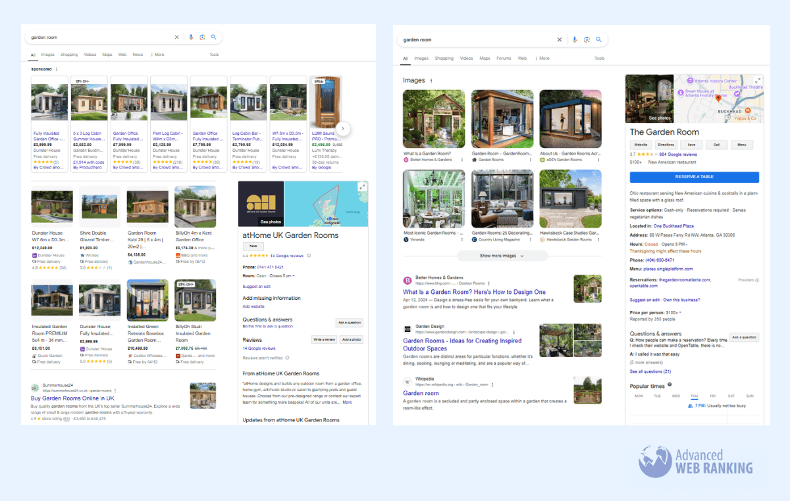
Task: Open What Is a Garden Room? Here's How to Design One
Action: pos(474,292)
